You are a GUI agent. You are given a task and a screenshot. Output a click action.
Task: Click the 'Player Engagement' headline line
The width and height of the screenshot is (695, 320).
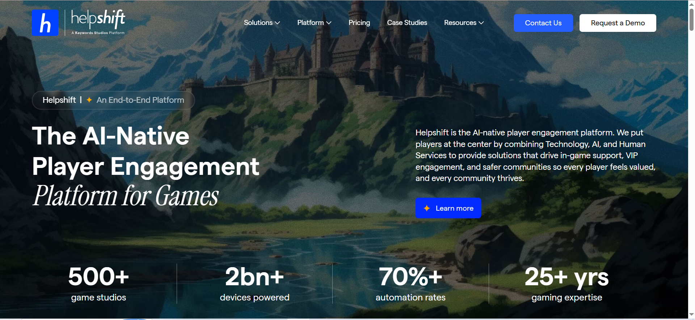point(146,167)
